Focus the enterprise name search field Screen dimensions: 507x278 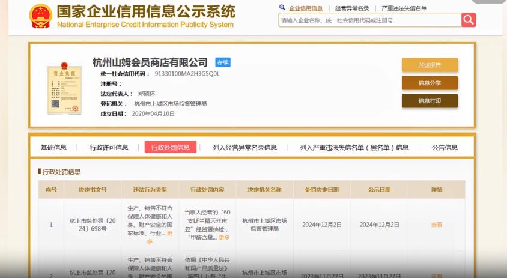pos(369,20)
